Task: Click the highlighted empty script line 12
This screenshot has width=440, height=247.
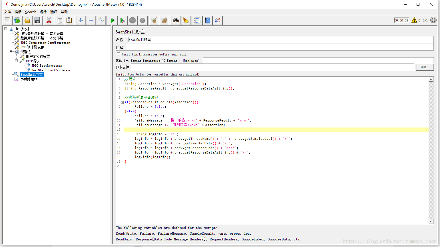Action: tap(276, 130)
